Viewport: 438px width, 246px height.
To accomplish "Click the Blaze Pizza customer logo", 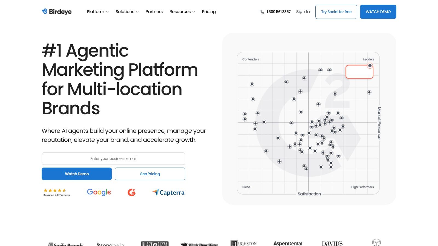I will pos(155,244).
